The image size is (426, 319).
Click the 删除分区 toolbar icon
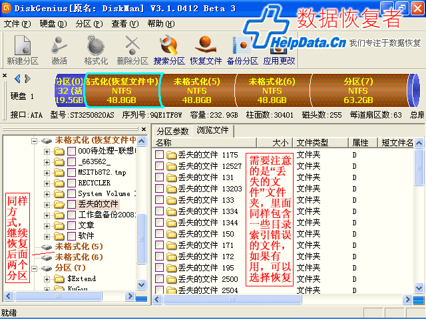click(x=132, y=50)
